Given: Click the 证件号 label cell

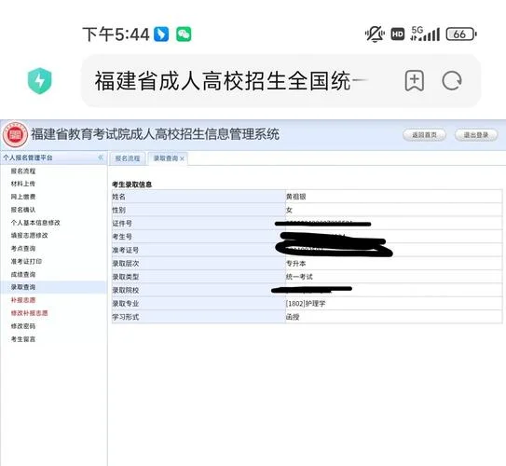Looking at the screenshot, I should 198,224.
